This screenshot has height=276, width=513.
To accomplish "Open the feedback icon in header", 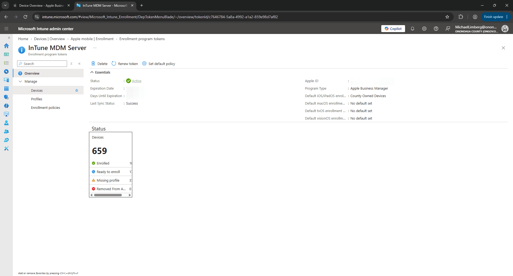I will point(448,29).
